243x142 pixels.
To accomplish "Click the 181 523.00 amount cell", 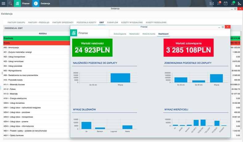I will [x=235, y=48].
